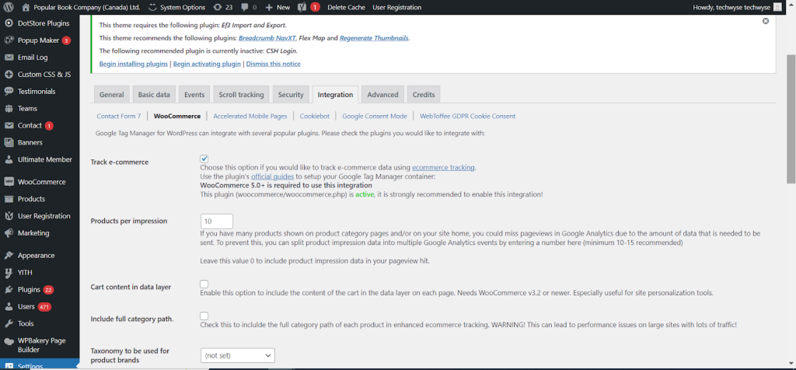796x370 pixels.
Task: Open the product brands taxonomy dropdown
Action: (237, 355)
